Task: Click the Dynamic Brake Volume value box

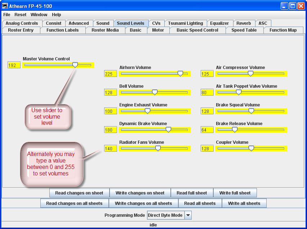Action: 110,130
